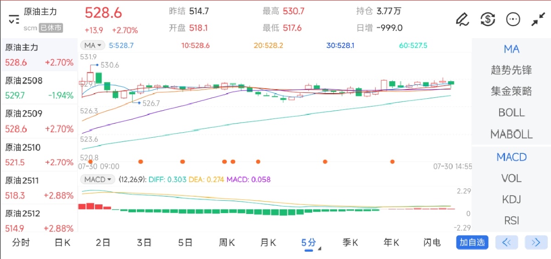Click the 昨结 514.7 value
Screen dimensions: 551x259
coord(198,11)
